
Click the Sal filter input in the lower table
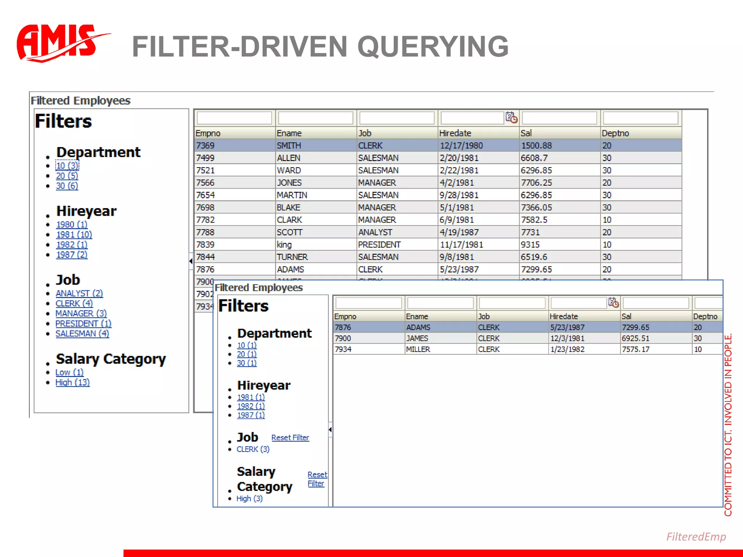pyautogui.click(x=656, y=303)
